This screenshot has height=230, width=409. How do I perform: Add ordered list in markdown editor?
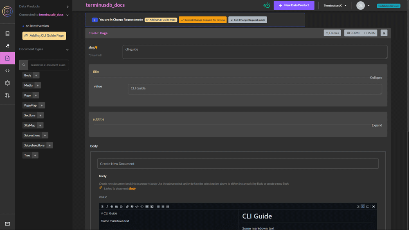coord(163,207)
